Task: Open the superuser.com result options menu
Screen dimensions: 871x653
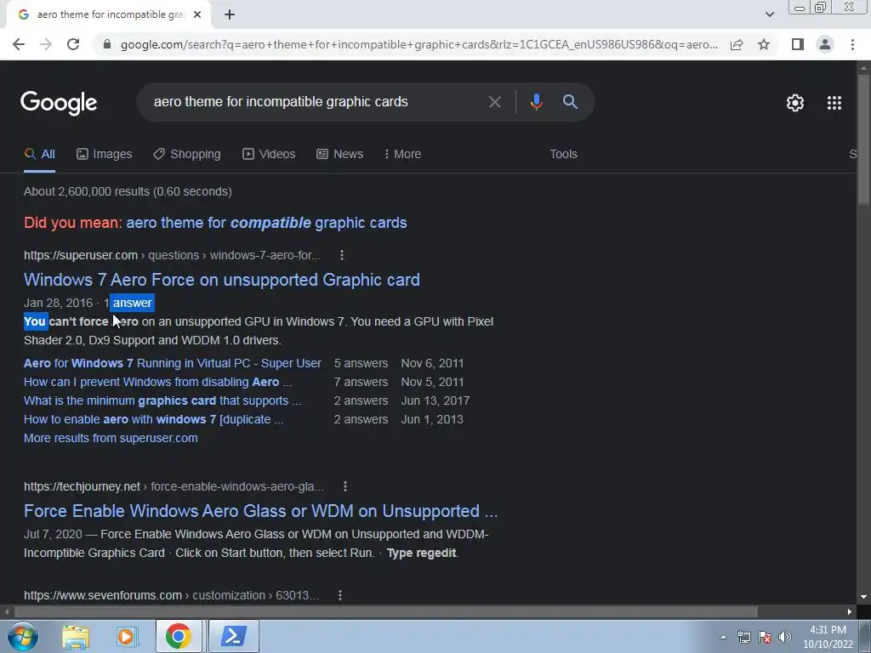Action: tap(342, 255)
